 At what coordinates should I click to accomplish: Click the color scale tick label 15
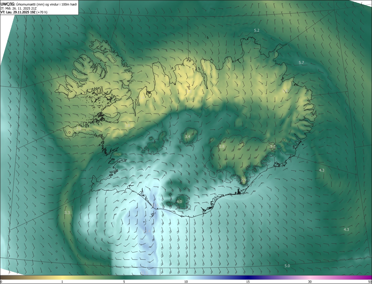248,282
